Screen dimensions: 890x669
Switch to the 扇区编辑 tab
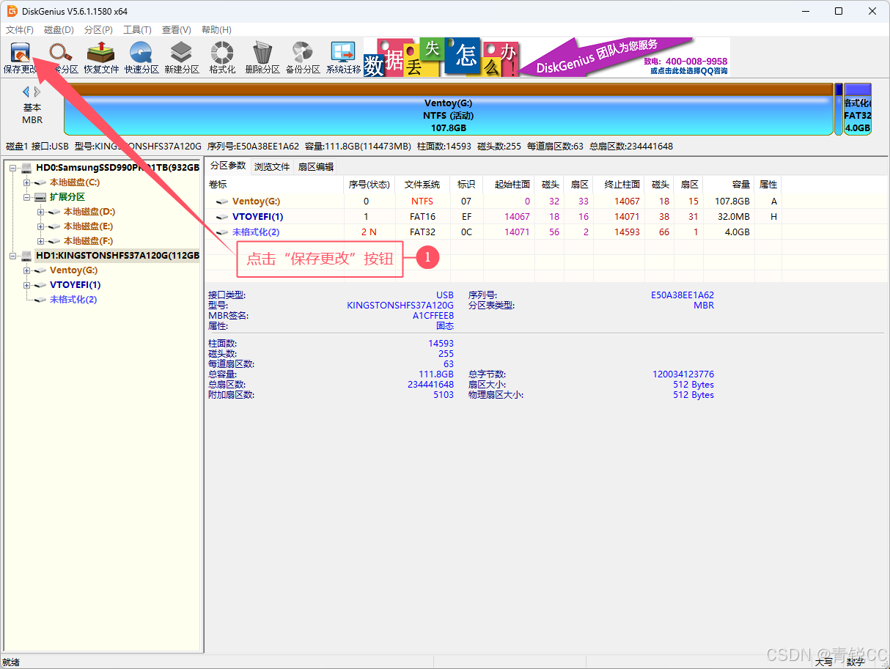[x=315, y=167]
